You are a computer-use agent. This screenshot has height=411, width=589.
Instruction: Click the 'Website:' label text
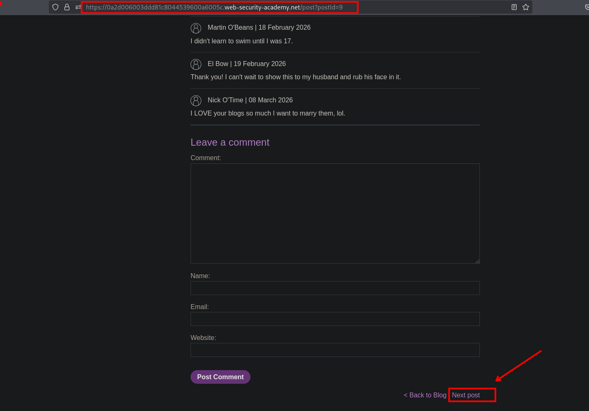point(203,338)
